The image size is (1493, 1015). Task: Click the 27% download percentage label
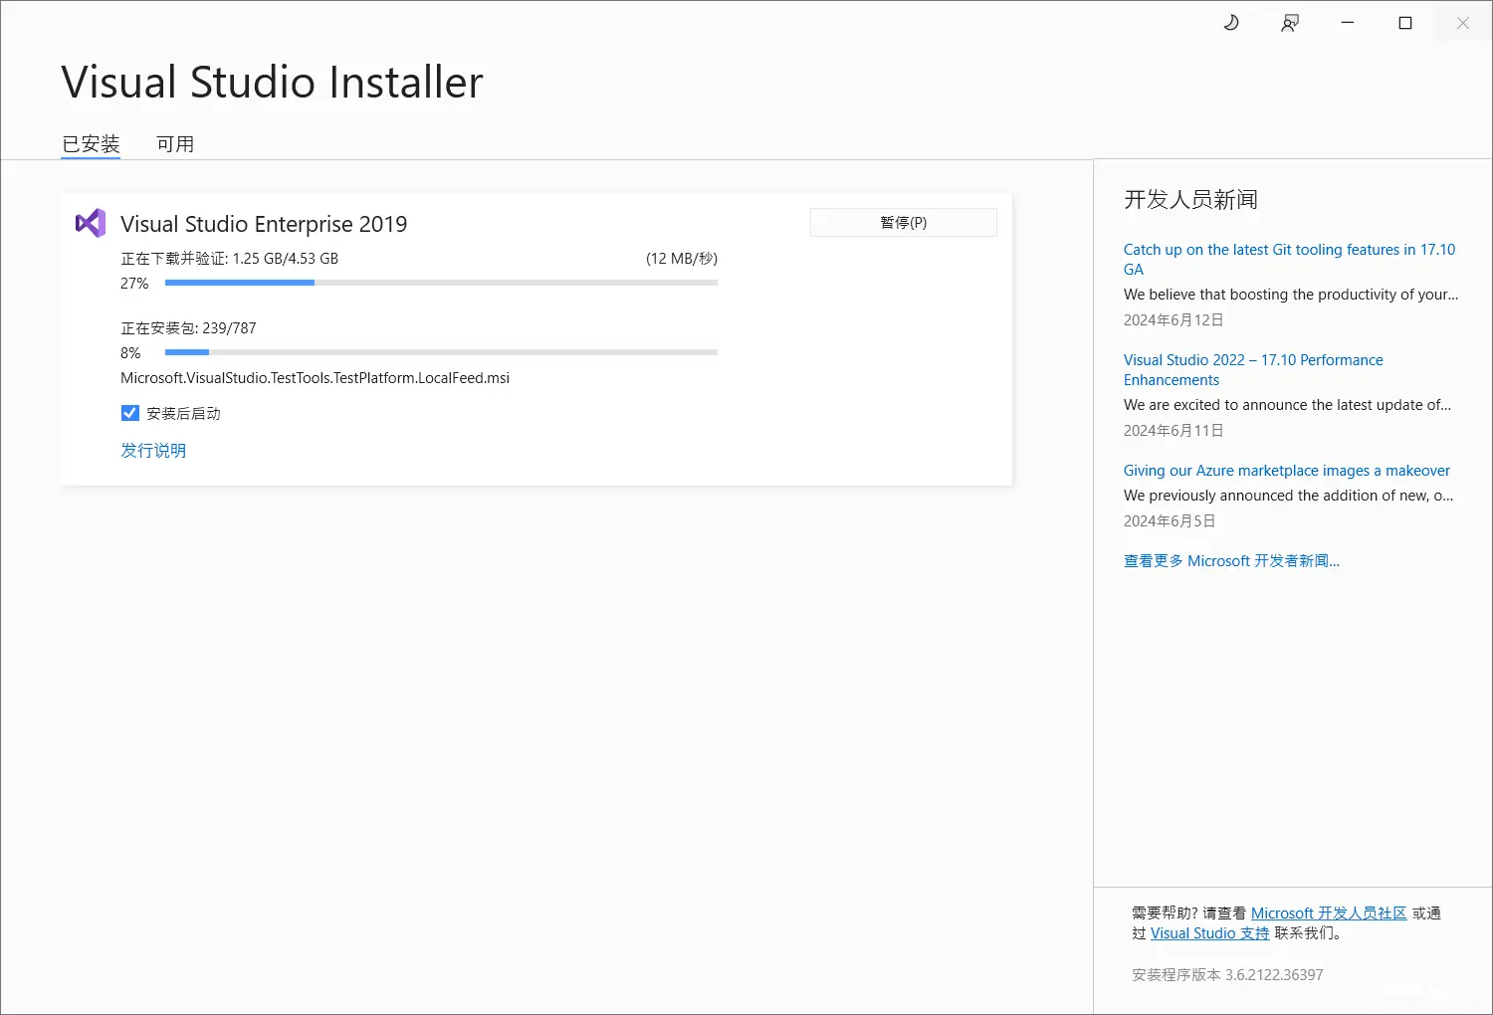click(134, 284)
